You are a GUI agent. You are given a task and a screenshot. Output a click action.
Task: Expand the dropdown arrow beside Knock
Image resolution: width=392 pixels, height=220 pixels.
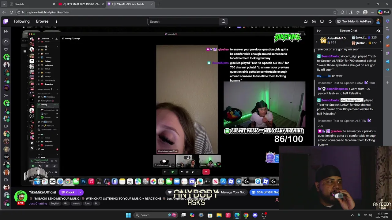coord(80,192)
